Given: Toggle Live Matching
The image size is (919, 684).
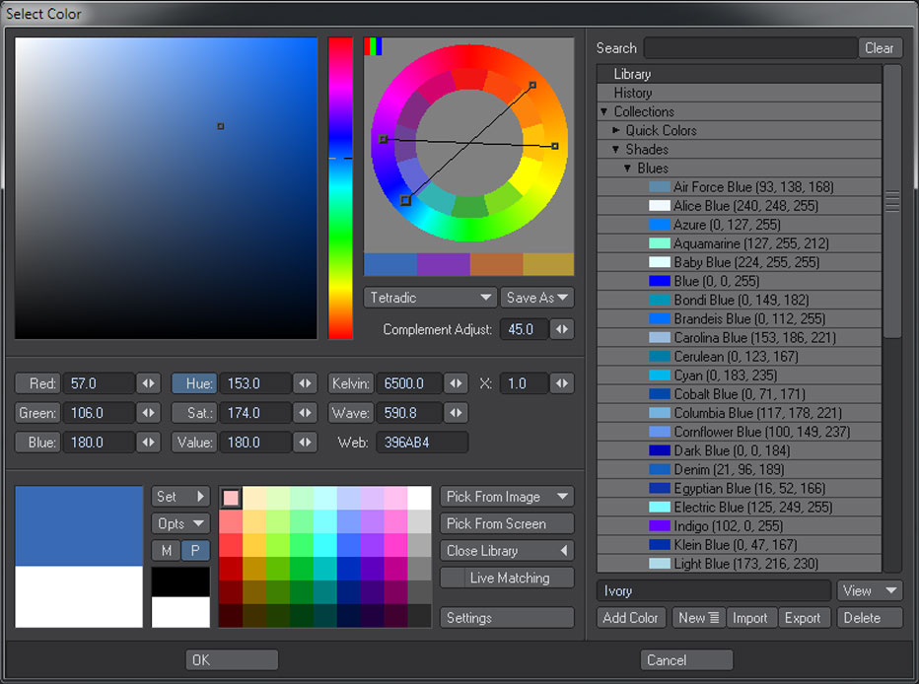Looking at the screenshot, I should (x=508, y=579).
